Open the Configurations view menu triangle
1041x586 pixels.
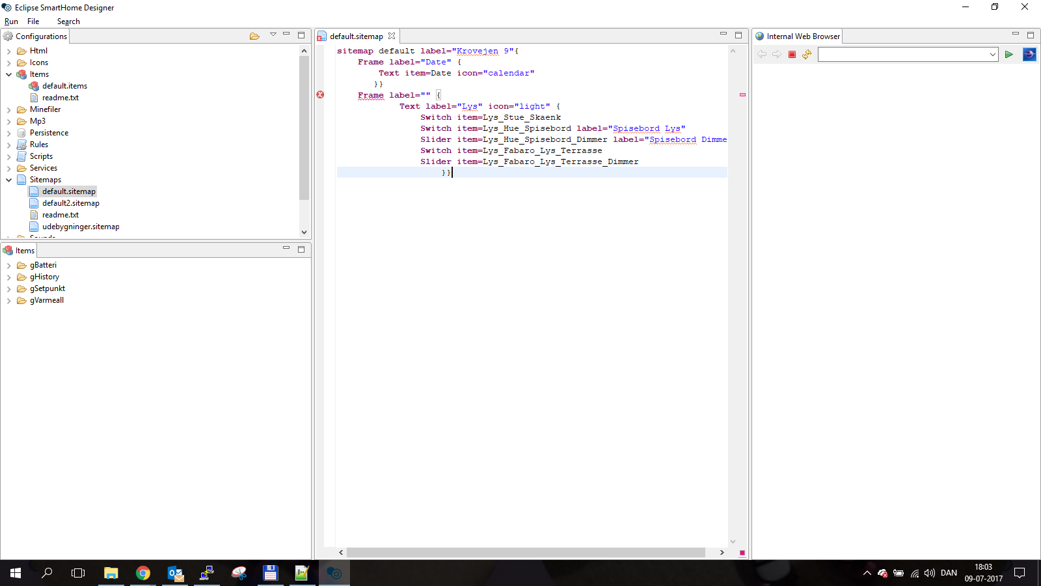pyautogui.click(x=273, y=35)
